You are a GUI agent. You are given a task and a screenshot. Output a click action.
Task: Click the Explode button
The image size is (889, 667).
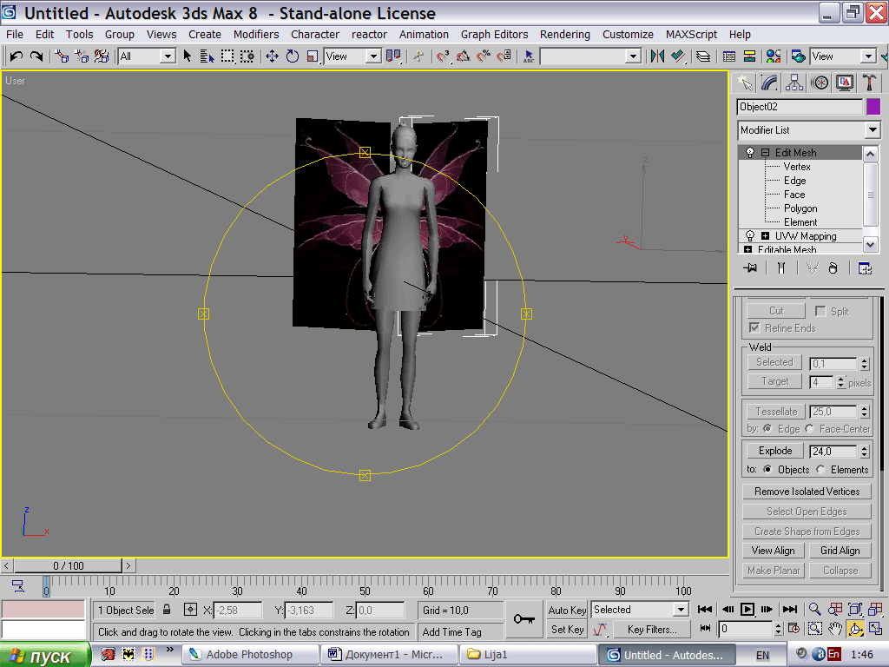775,451
